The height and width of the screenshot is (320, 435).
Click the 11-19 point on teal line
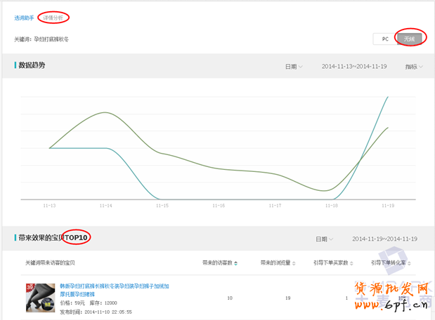pos(388,97)
